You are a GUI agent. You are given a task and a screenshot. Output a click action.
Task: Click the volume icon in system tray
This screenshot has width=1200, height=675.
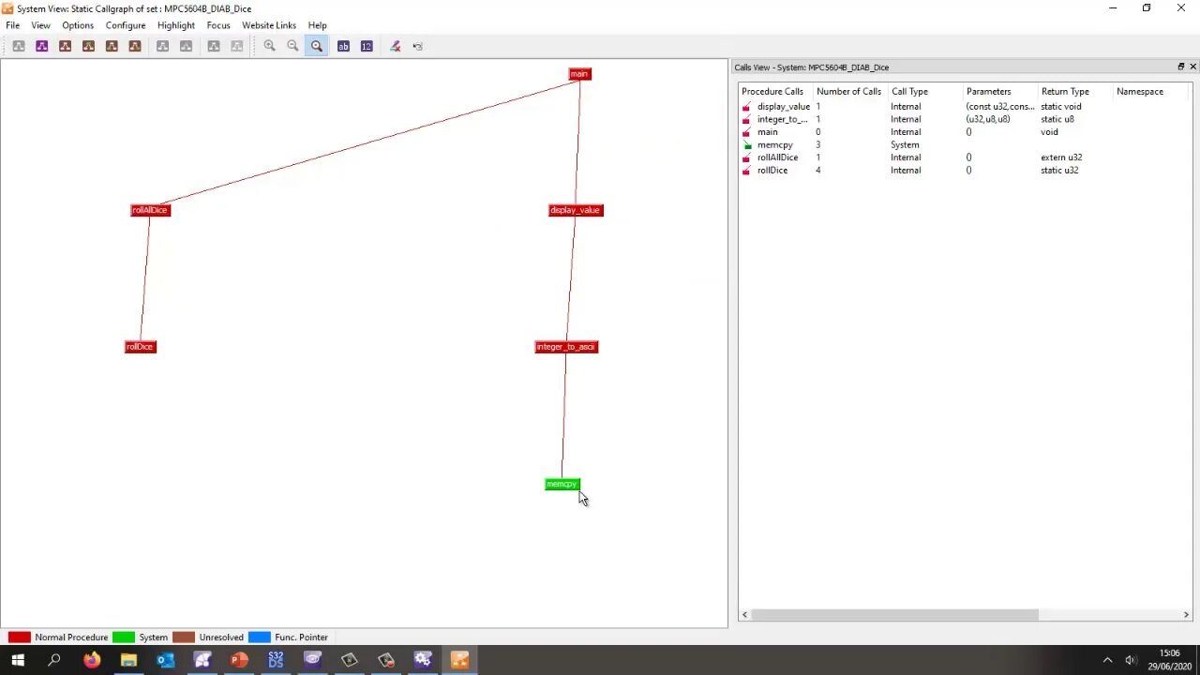click(x=1130, y=660)
